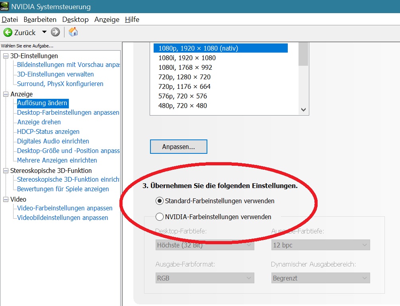Select resolution 1080p, 1920 × 1080 (nativ)
The width and height of the screenshot is (400, 306).
220,48
